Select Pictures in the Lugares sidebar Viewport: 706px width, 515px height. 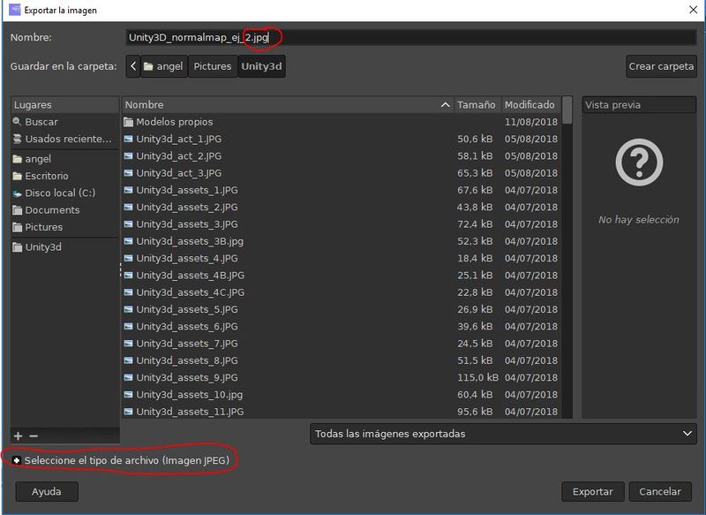(65, 227)
